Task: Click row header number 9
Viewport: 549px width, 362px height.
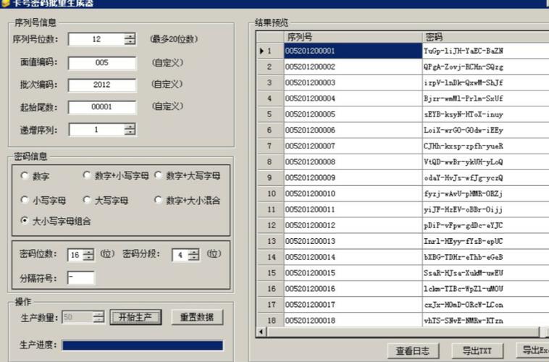Action: (x=270, y=178)
